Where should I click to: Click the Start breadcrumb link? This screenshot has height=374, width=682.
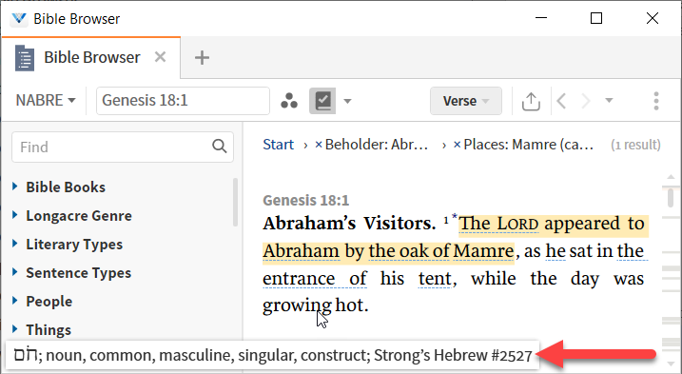279,145
